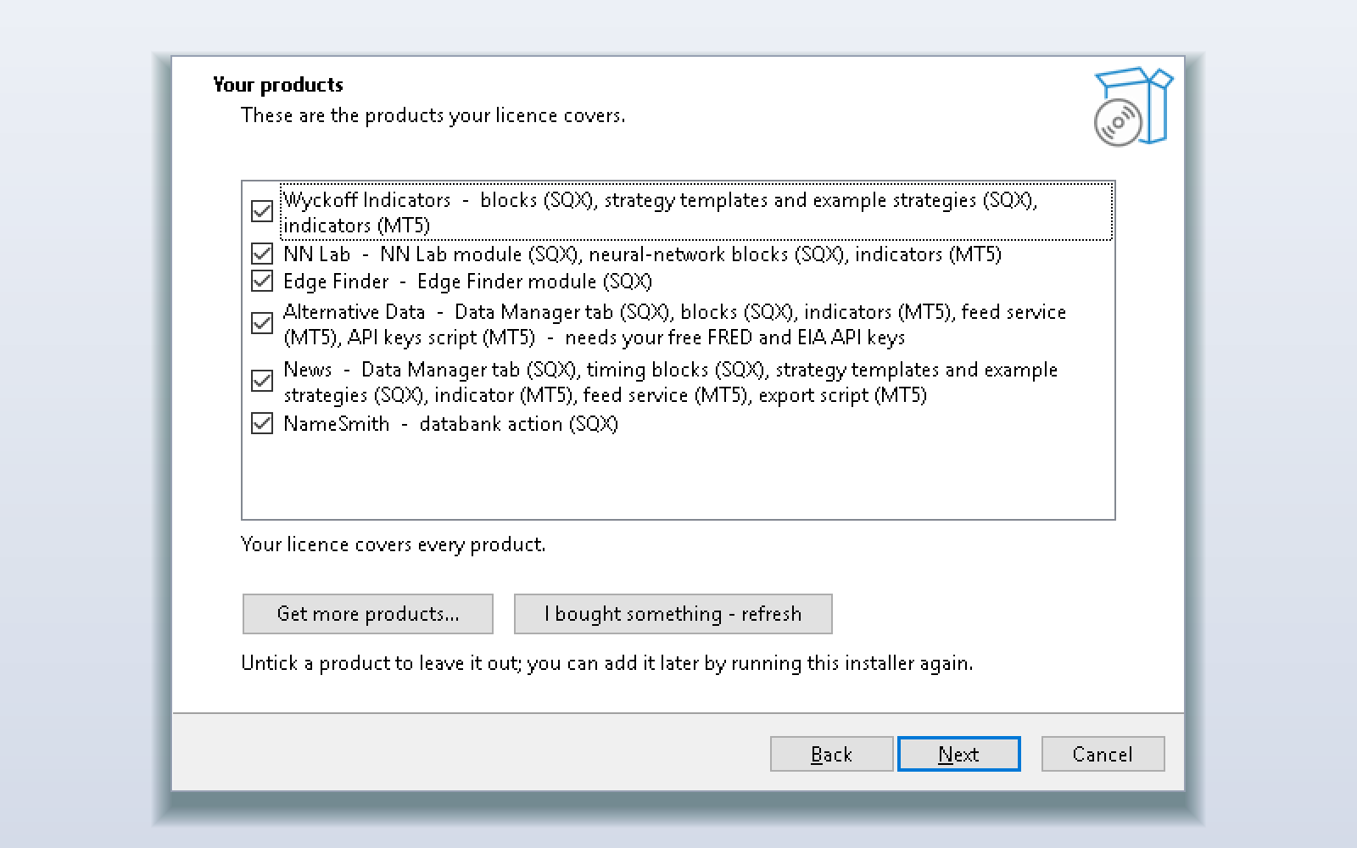Select NameSmith databank action (SQX) row
The image size is (1357, 848).
(450, 423)
